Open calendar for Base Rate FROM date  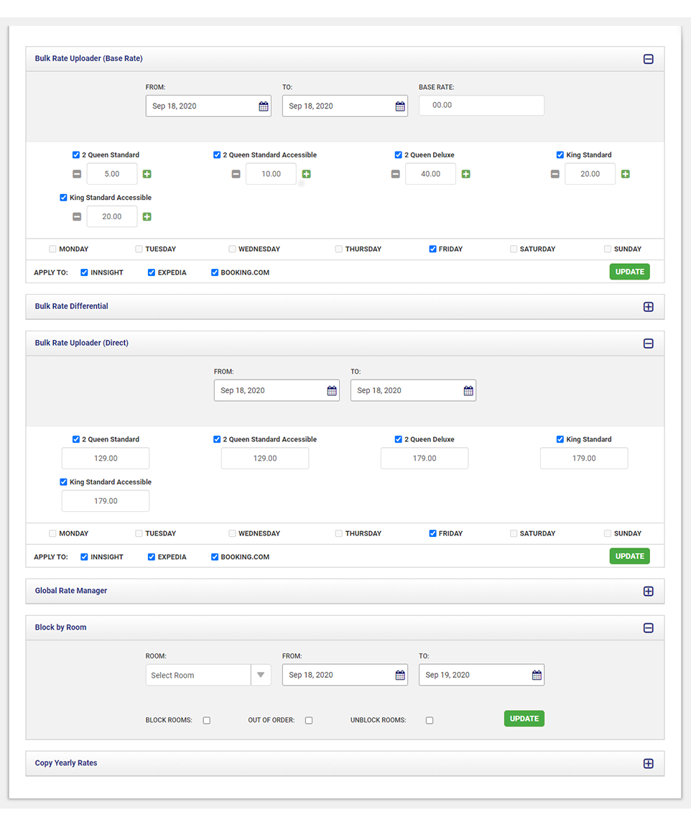[264, 106]
